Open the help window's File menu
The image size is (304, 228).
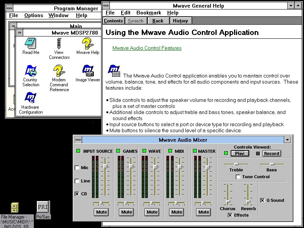pyautogui.click(x=110, y=13)
